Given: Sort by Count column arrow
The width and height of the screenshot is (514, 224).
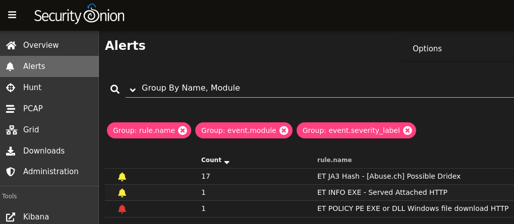Looking at the screenshot, I should (x=227, y=162).
